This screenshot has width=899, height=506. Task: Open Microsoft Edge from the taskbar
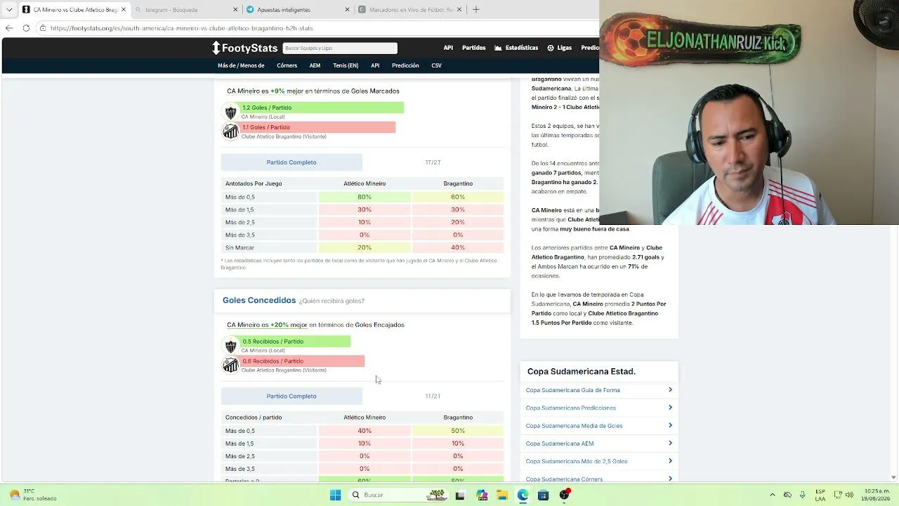pos(523,495)
